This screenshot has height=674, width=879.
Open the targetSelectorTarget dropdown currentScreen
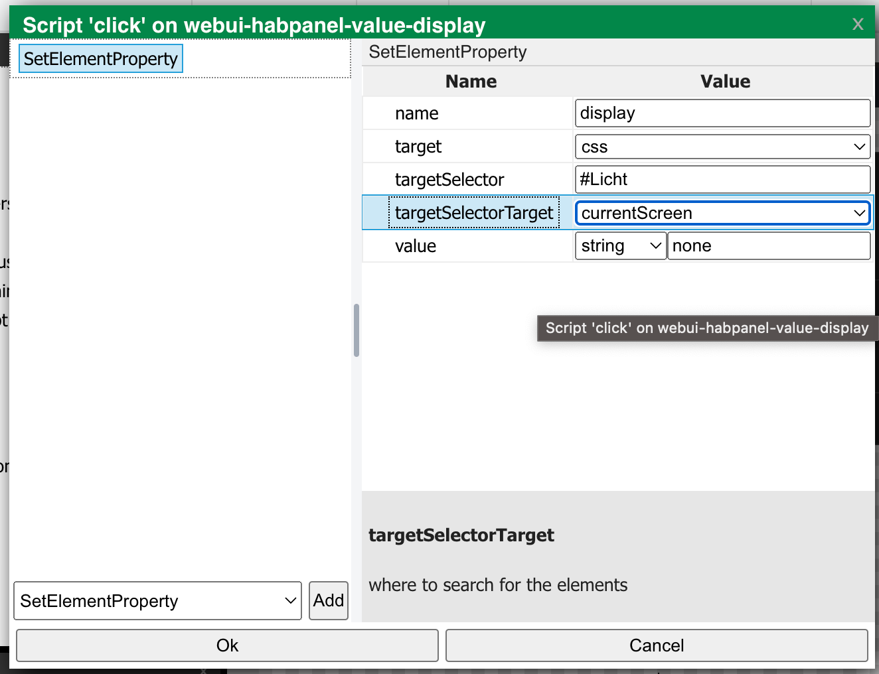coord(722,212)
